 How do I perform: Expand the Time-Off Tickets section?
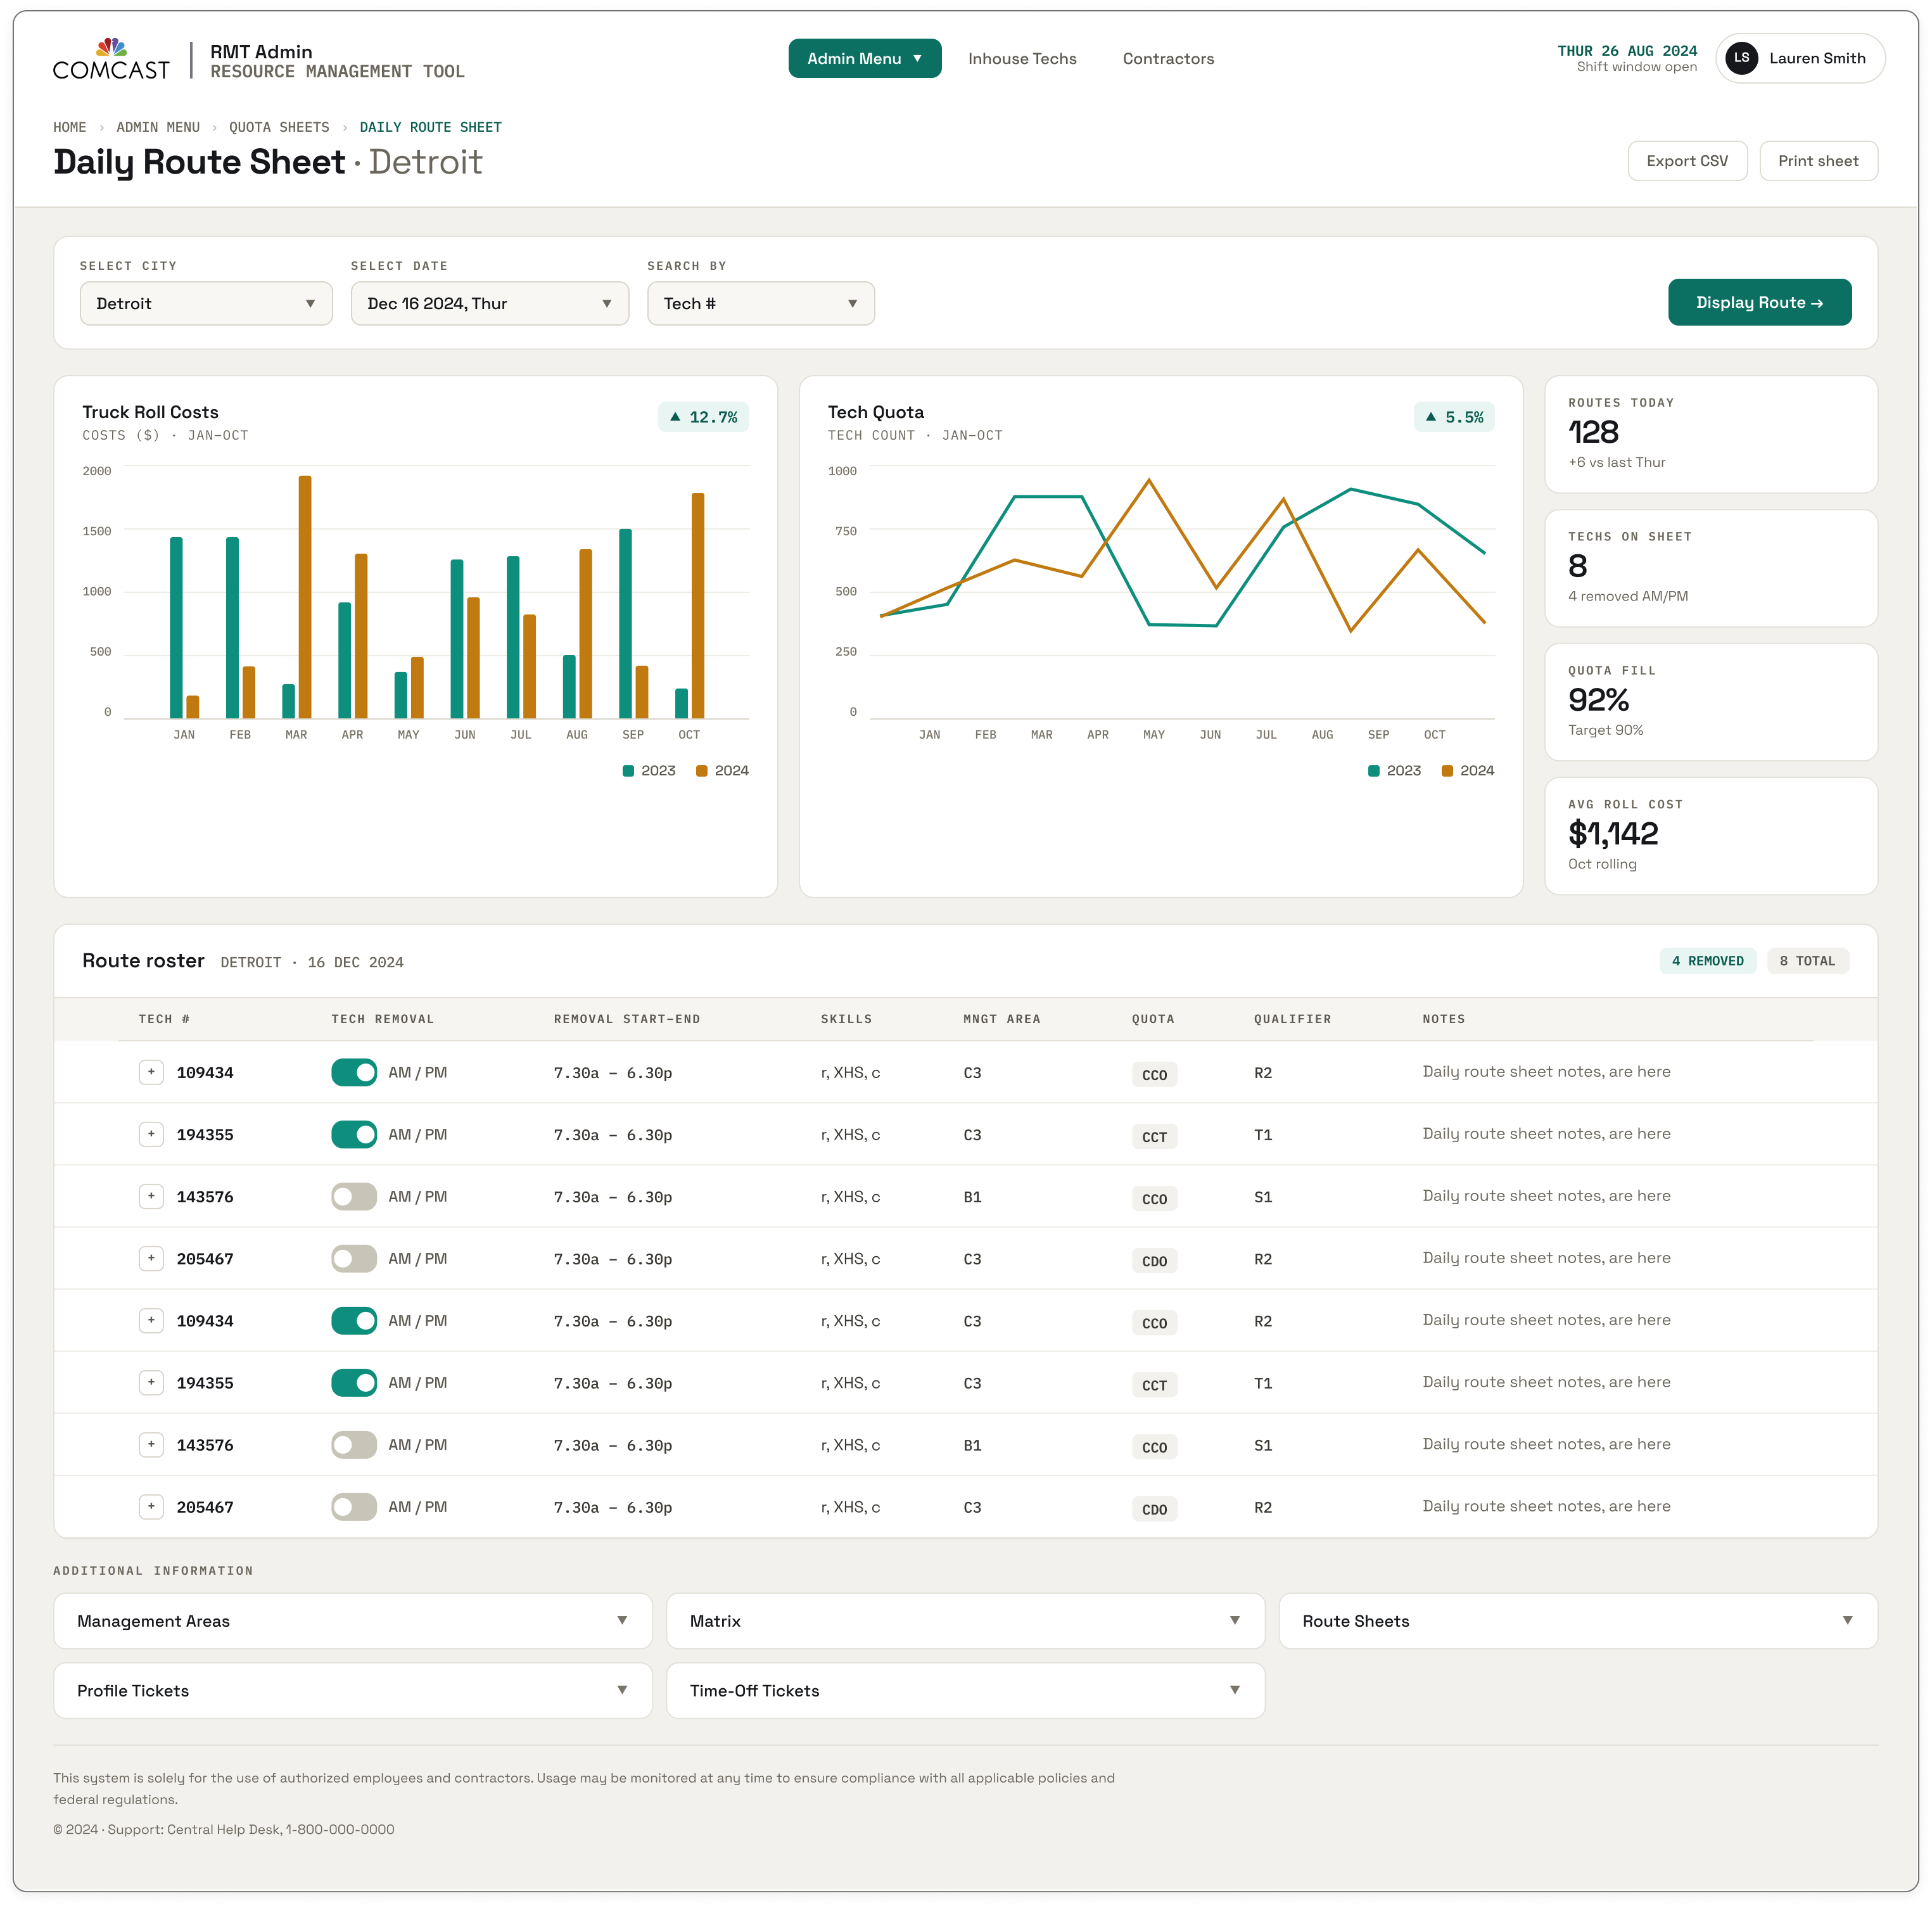965,1690
